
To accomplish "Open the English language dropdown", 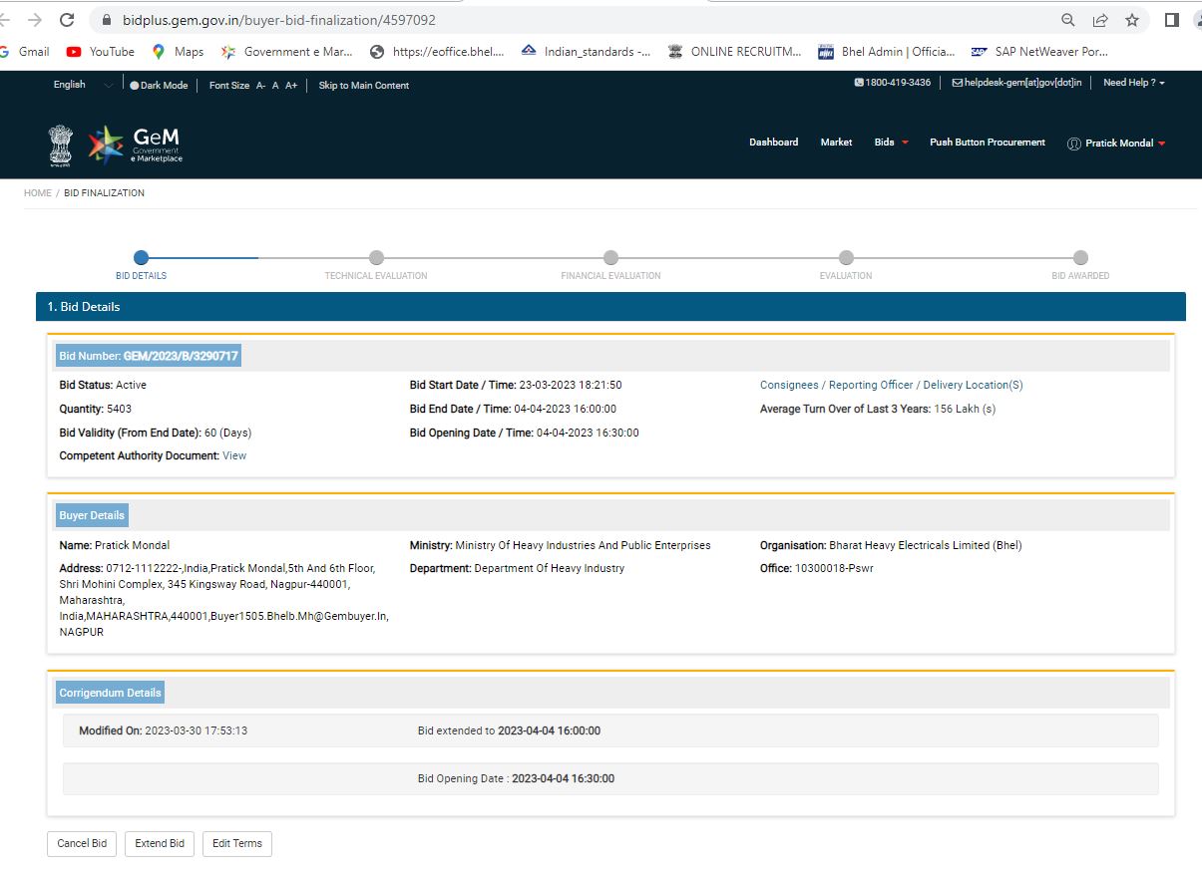I will 83,85.
